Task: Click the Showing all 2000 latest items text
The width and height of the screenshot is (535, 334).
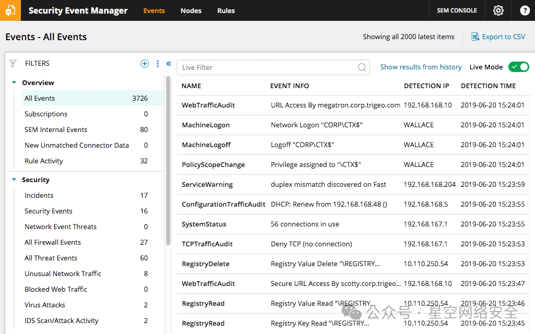Action: click(x=409, y=37)
